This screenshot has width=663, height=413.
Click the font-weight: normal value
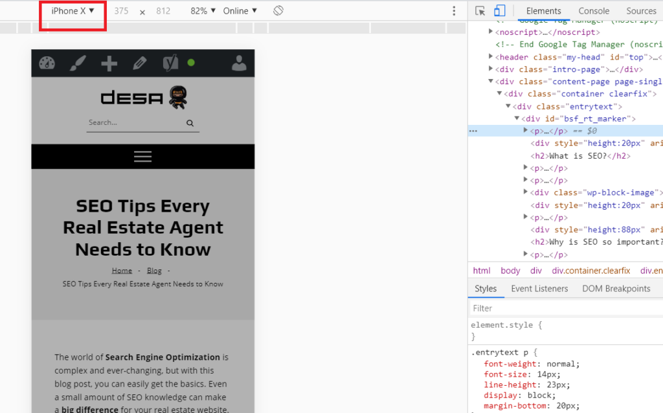pos(563,364)
